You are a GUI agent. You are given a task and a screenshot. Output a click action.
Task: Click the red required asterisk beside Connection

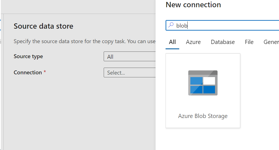45,72
